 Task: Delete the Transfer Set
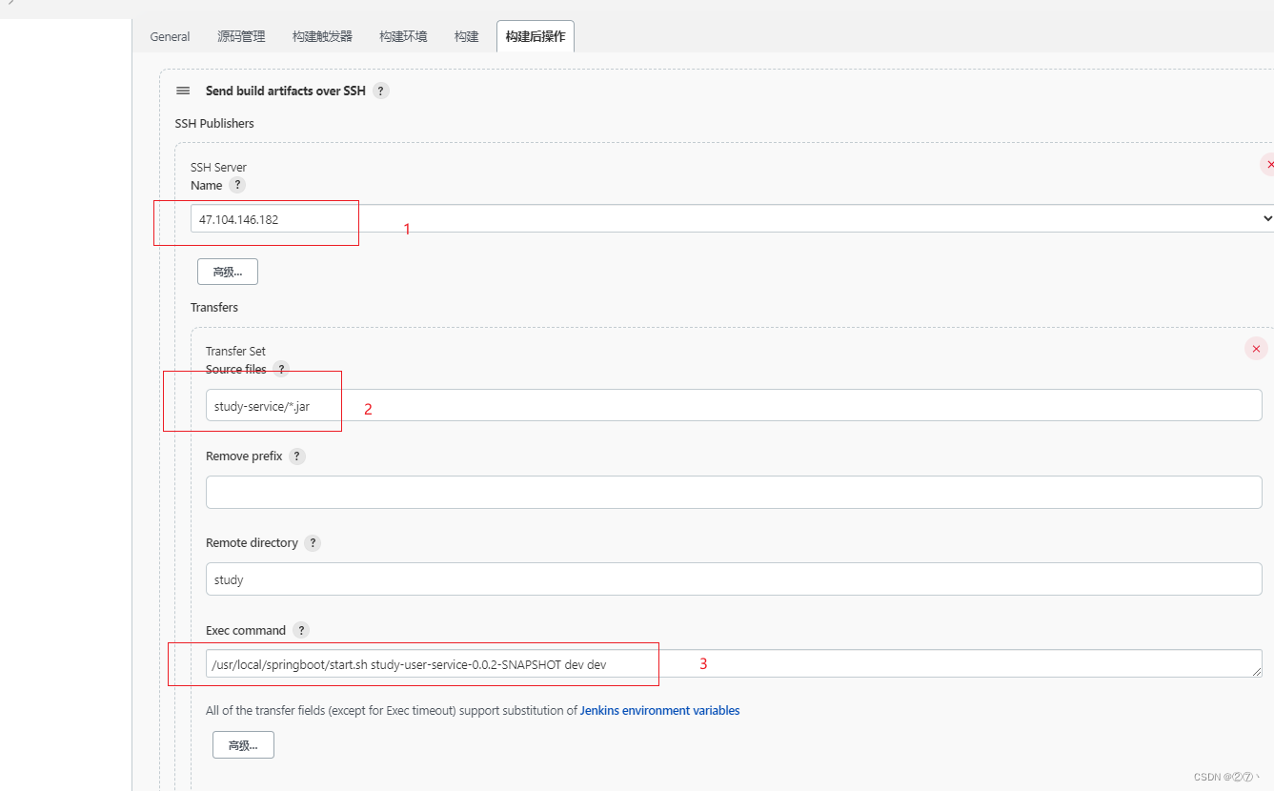click(x=1256, y=349)
